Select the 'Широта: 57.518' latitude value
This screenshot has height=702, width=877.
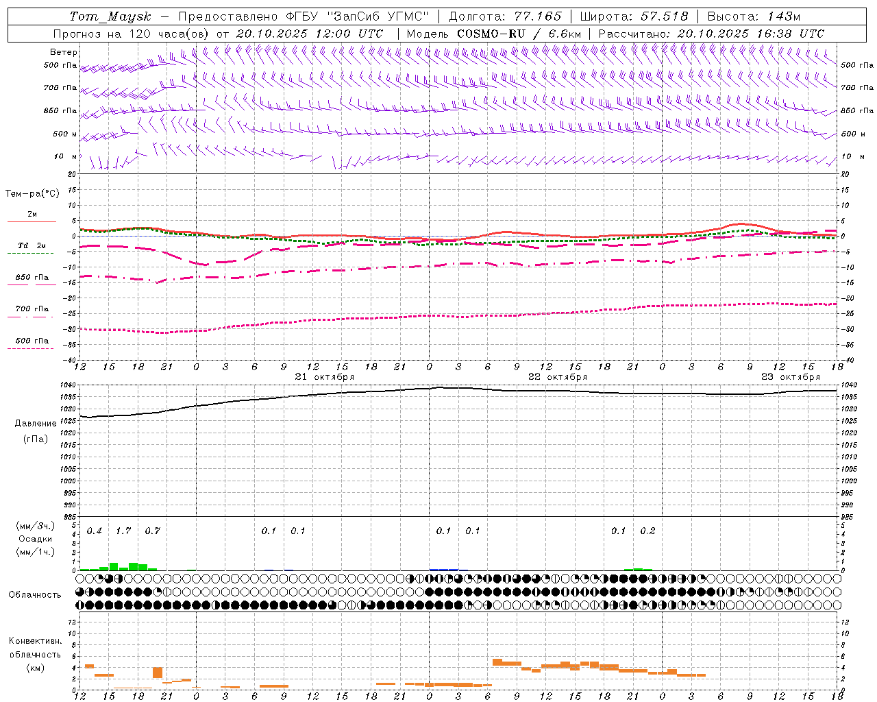tap(634, 16)
